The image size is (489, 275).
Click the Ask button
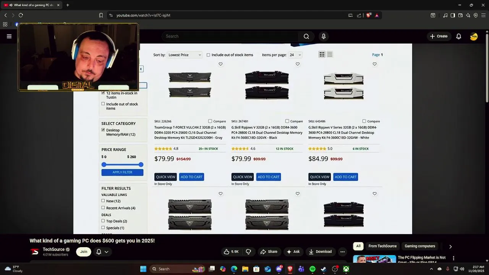point(293,252)
